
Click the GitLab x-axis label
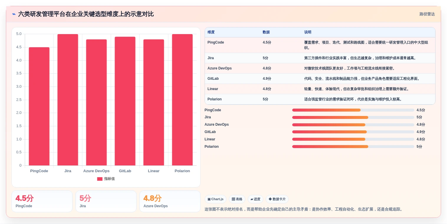[x=125, y=171]
